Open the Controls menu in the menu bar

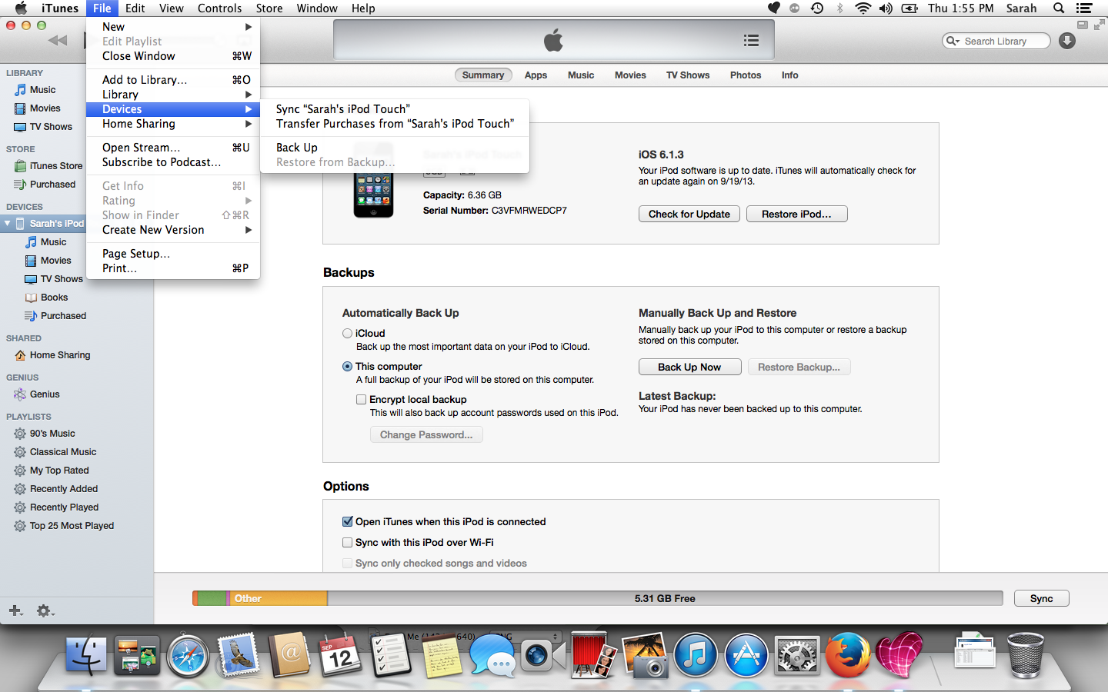click(x=219, y=8)
